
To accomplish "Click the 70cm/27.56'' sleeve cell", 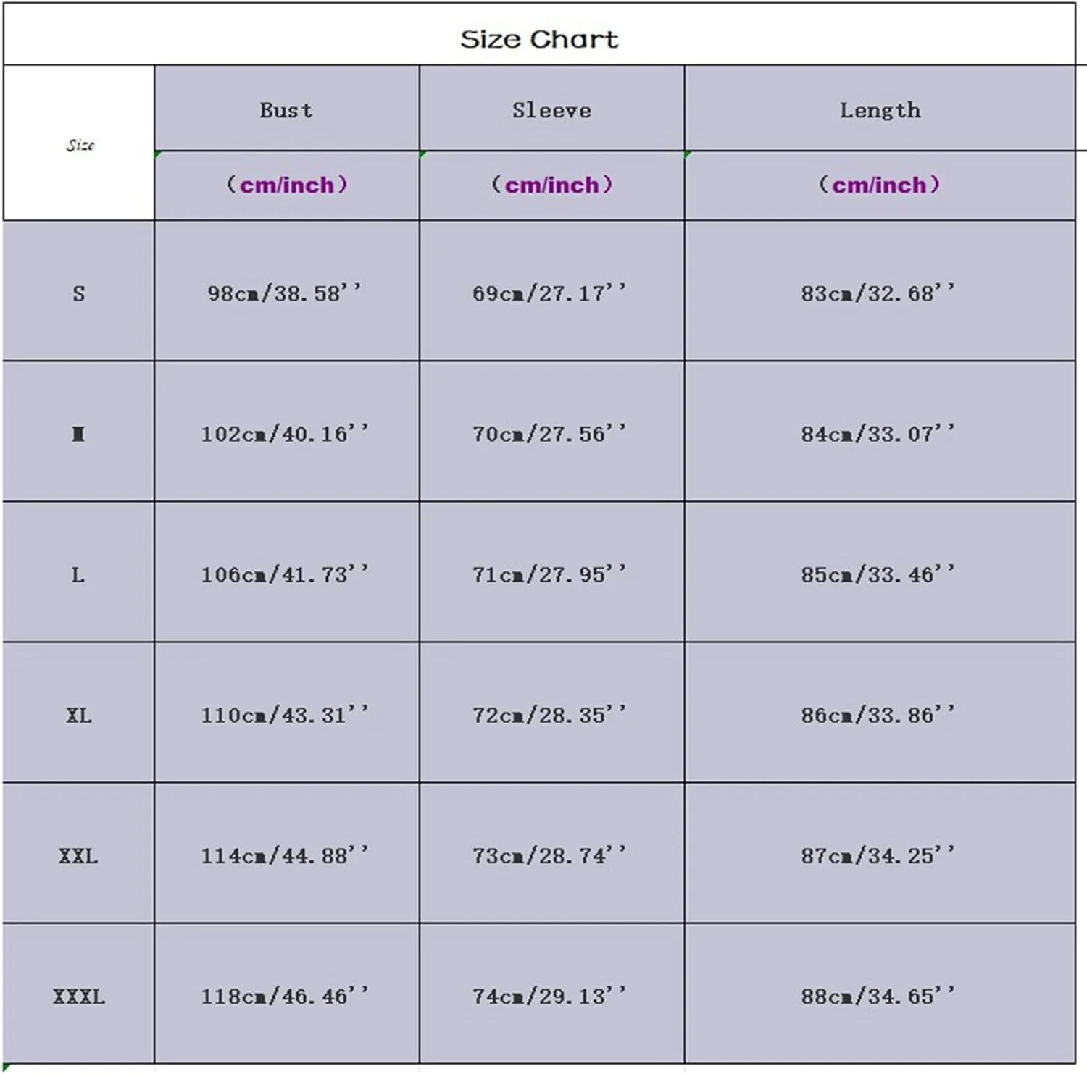I will [551, 432].
